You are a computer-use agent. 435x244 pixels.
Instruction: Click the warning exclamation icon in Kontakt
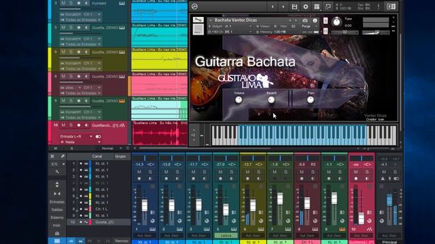[x=379, y=7]
